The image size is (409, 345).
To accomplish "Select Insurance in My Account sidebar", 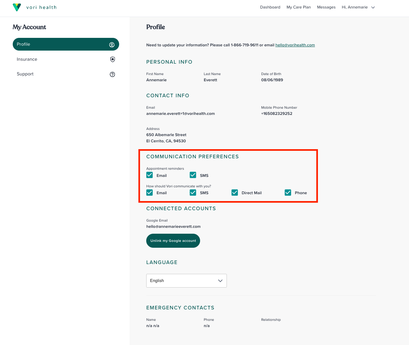I will (27, 59).
